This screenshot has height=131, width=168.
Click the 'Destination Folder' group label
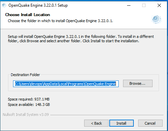[25, 75]
